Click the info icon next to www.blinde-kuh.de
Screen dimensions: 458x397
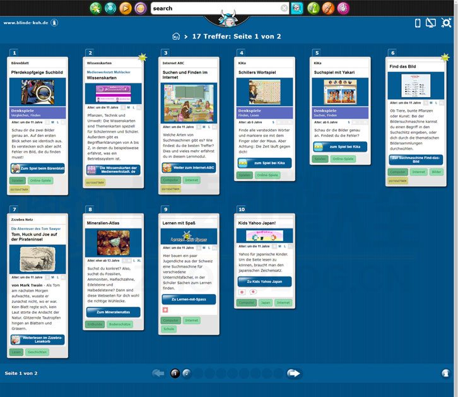click(x=55, y=23)
